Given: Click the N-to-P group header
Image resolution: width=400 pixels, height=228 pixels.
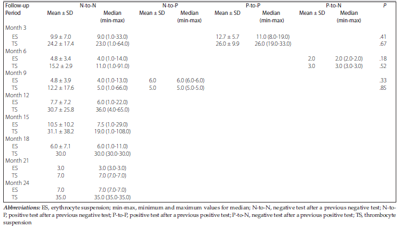Looking at the screenshot, I should pos(171,5).
